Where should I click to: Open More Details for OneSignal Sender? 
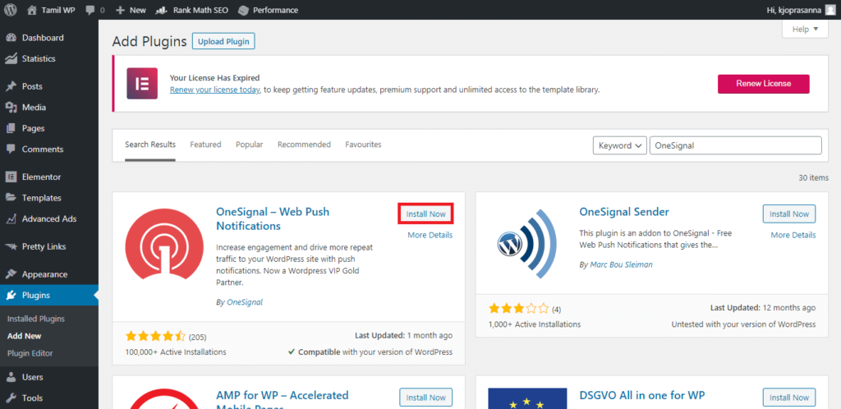(793, 236)
